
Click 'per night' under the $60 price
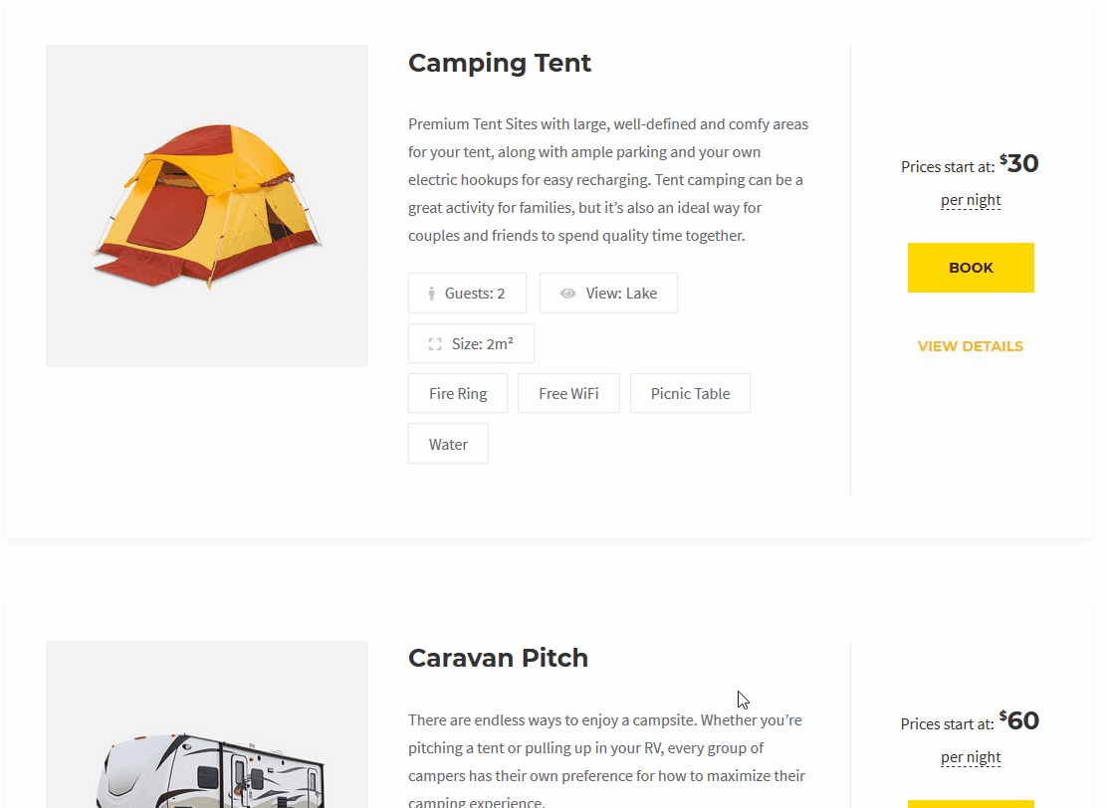[971, 758]
